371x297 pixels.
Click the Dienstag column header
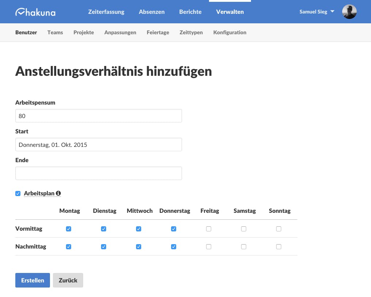coord(105,211)
